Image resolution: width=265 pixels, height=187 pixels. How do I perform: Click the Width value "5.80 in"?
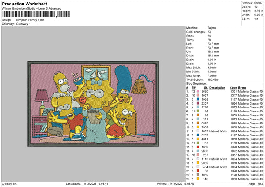coord(258,15)
